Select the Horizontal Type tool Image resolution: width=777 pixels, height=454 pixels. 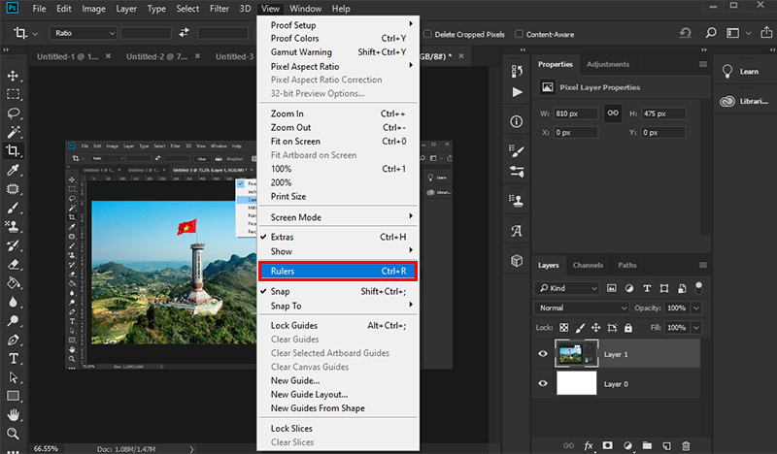(13, 359)
